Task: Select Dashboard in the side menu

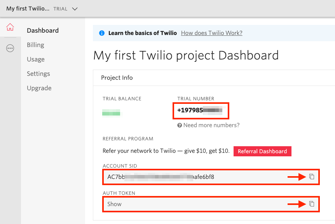Action: (x=43, y=31)
